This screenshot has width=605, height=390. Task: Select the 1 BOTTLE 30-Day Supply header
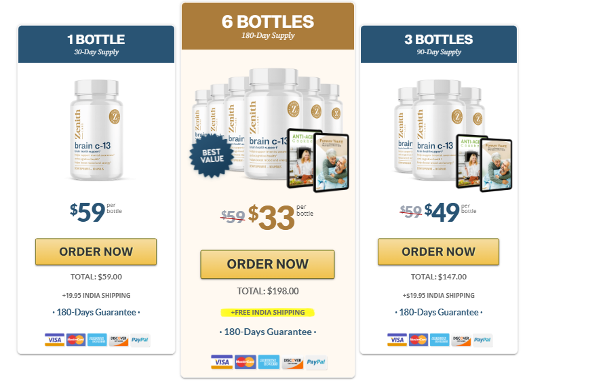[96, 44]
